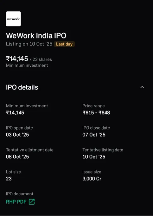Open the RHP PDF external link icon
This screenshot has width=153, height=216.
[x=32, y=202]
